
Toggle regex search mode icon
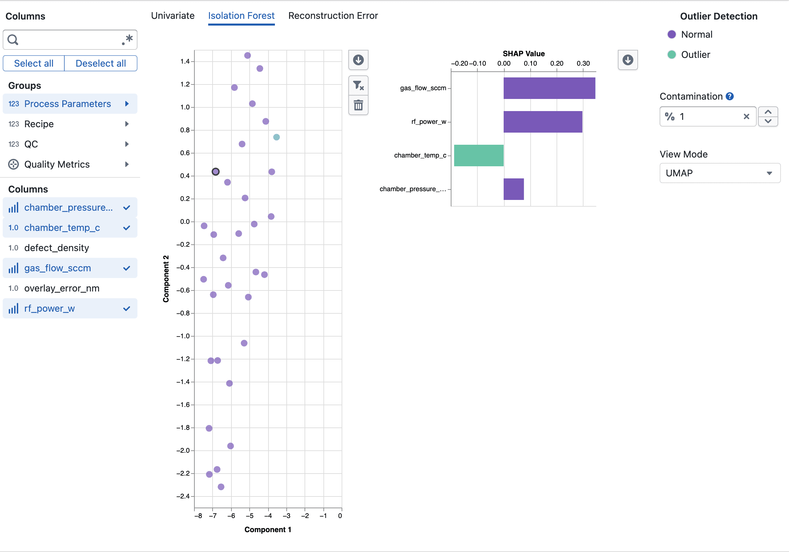click(127, 40)
